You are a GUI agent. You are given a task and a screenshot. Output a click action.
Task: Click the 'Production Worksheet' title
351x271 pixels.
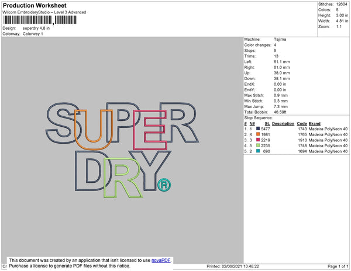coord(35,6)
